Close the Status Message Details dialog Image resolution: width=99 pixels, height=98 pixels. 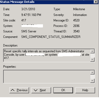tap(96, 2)
